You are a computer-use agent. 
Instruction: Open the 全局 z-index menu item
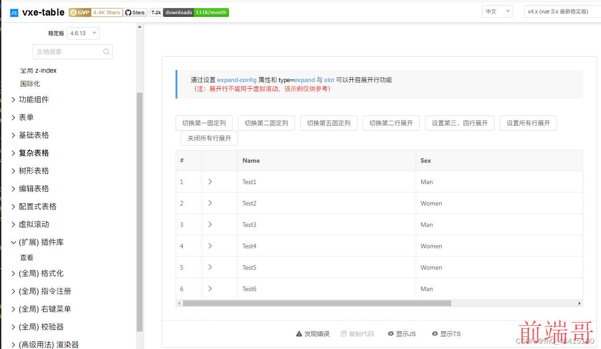tap(38, 70)
